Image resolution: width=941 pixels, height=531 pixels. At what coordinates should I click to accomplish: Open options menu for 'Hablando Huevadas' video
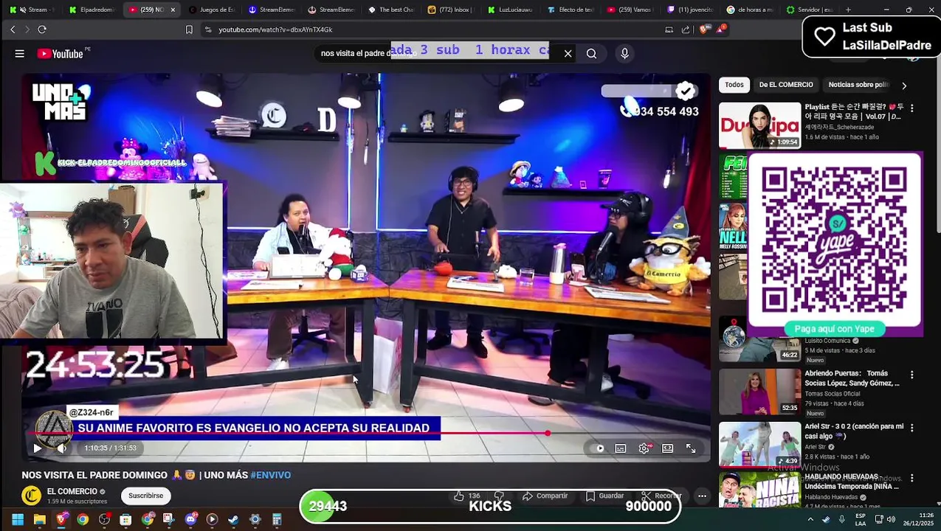911,479
